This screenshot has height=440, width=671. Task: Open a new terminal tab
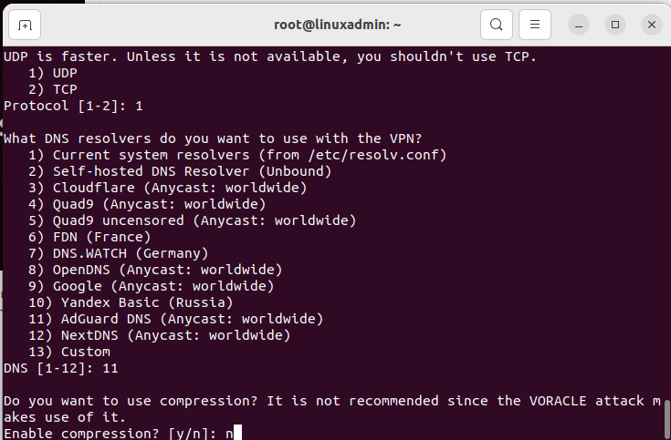coord(25,25)
